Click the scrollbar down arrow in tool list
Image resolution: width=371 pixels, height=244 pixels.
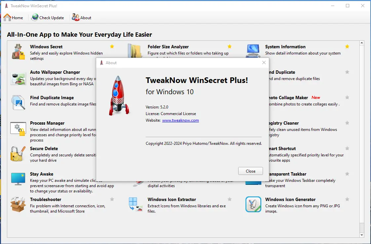point(362,235)
